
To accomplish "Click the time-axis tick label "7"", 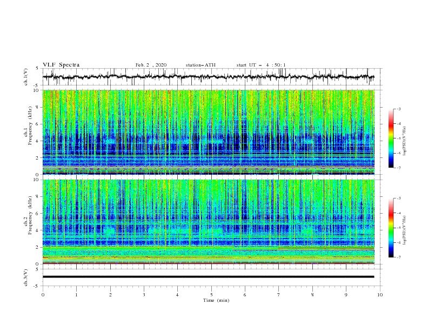I will (279, 295).
